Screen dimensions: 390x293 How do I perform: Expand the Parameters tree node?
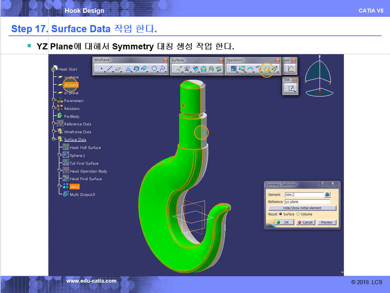54,101
